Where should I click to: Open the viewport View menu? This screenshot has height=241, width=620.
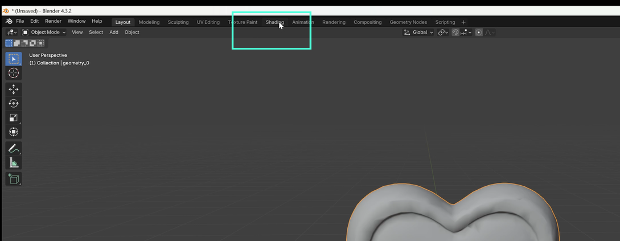pos(77,32)
